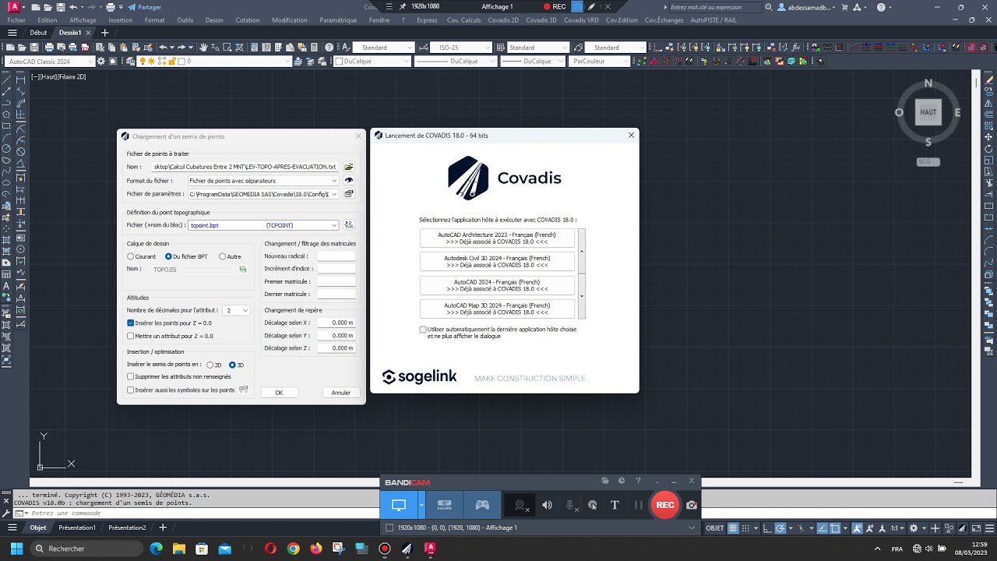Switch to the Début tab
Image resolution: width=997 pixels, height=561 pixels.
[38, 33]
